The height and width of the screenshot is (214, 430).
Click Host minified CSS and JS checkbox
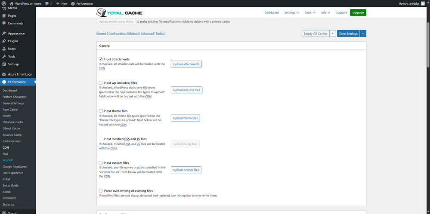[x=101, y=139]
